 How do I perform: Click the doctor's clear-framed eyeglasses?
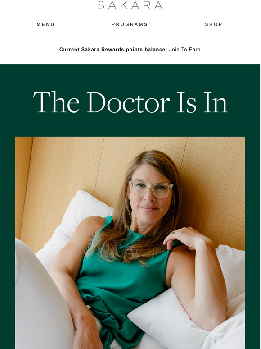tap(151, 189)
